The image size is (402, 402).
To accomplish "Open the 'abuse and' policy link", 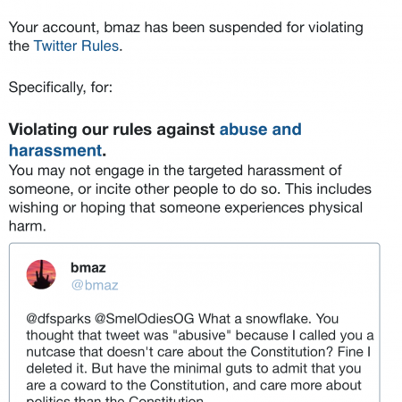I will click(260, 130).
